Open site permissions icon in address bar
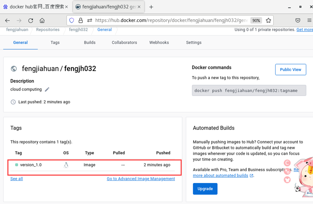This screenshot has height=204, width=313. pyautogui.click(x=89, y=20)
